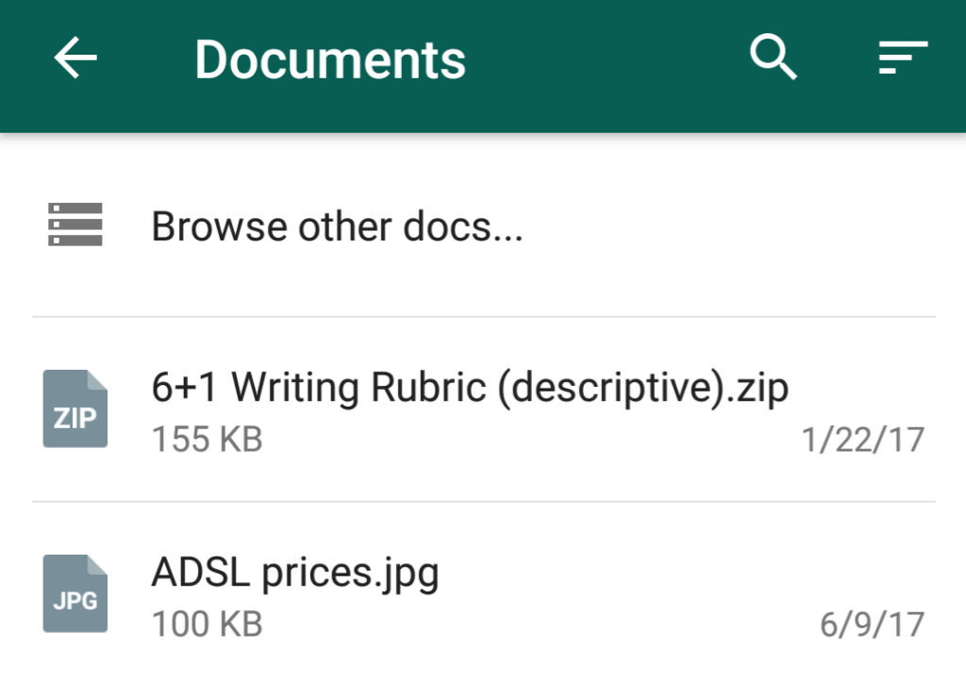Select the ZIP file type icon
Screen dimensions: 966x682
pos(75,408)
